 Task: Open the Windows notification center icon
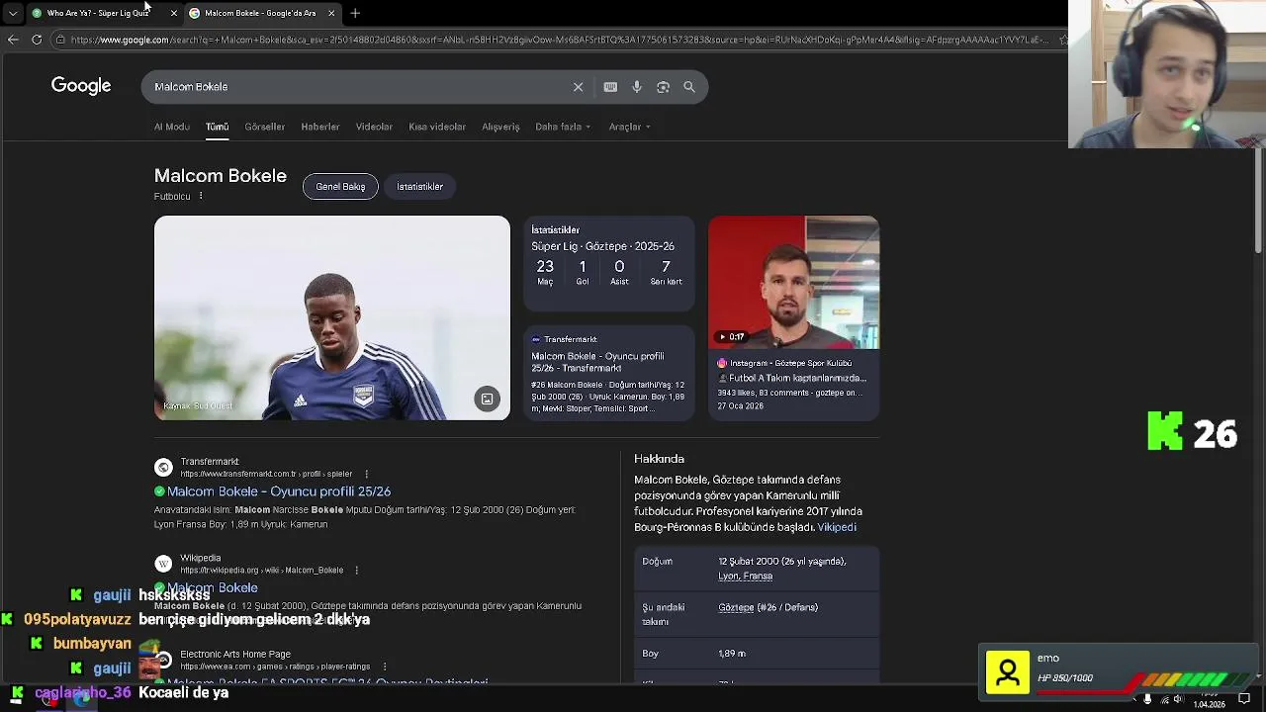point(1244,699)
